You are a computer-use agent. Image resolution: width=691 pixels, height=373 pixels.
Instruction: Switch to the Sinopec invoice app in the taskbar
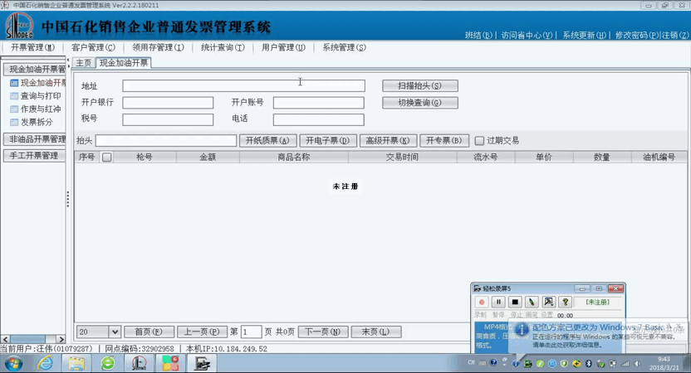pos(139,363)
